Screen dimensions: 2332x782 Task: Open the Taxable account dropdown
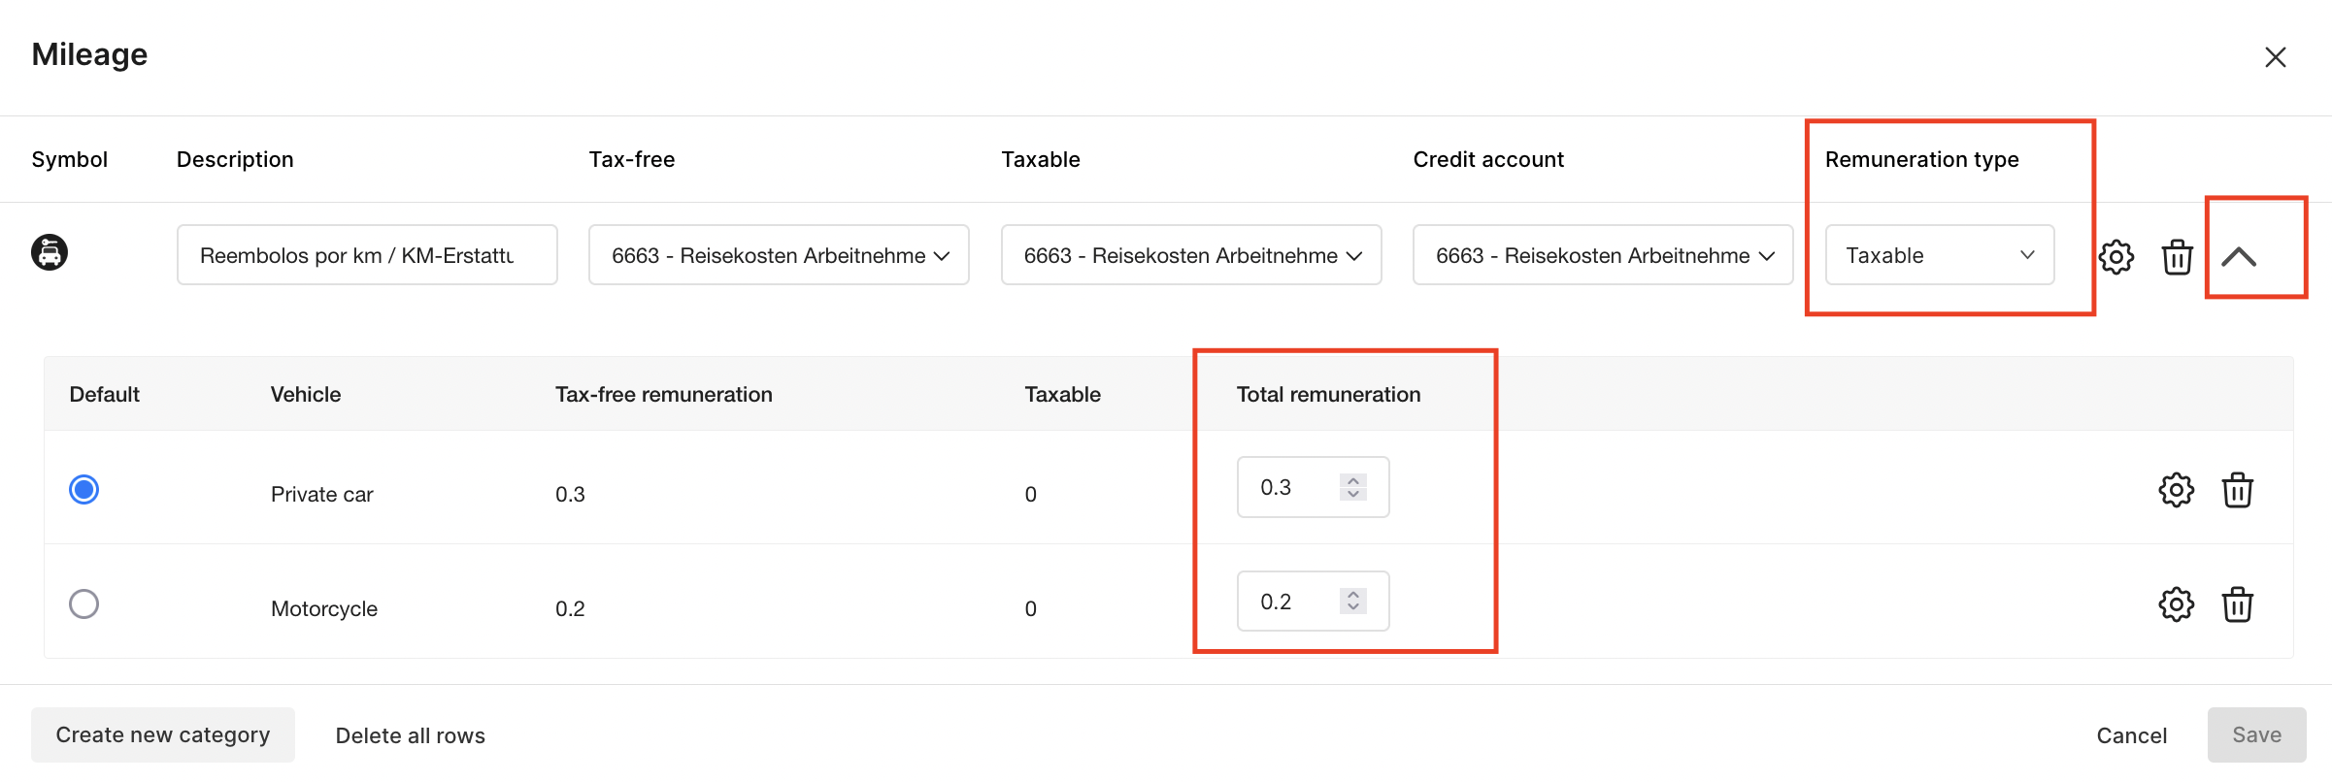pos(1190,255)
